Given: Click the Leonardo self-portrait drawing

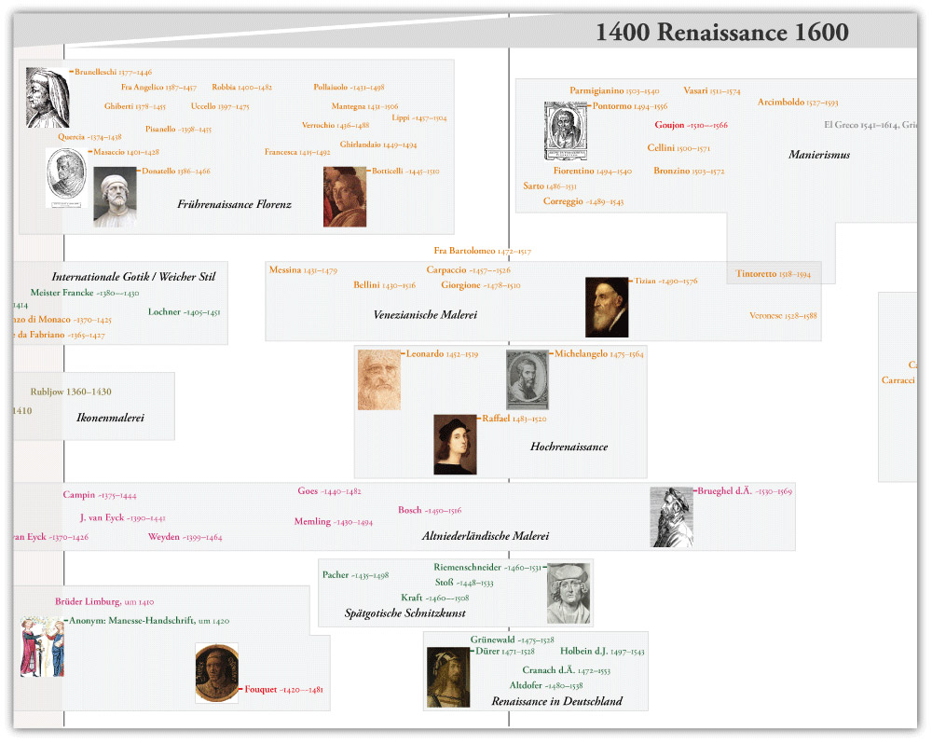Looking at the screenshot, I should click(x=379, y=379).
